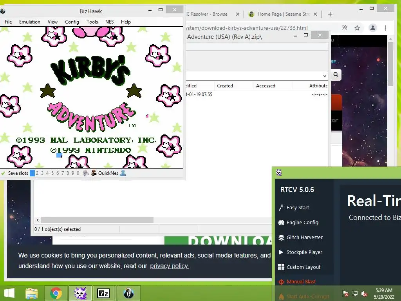Open the Chrome three-dot menu

point(385,28)
